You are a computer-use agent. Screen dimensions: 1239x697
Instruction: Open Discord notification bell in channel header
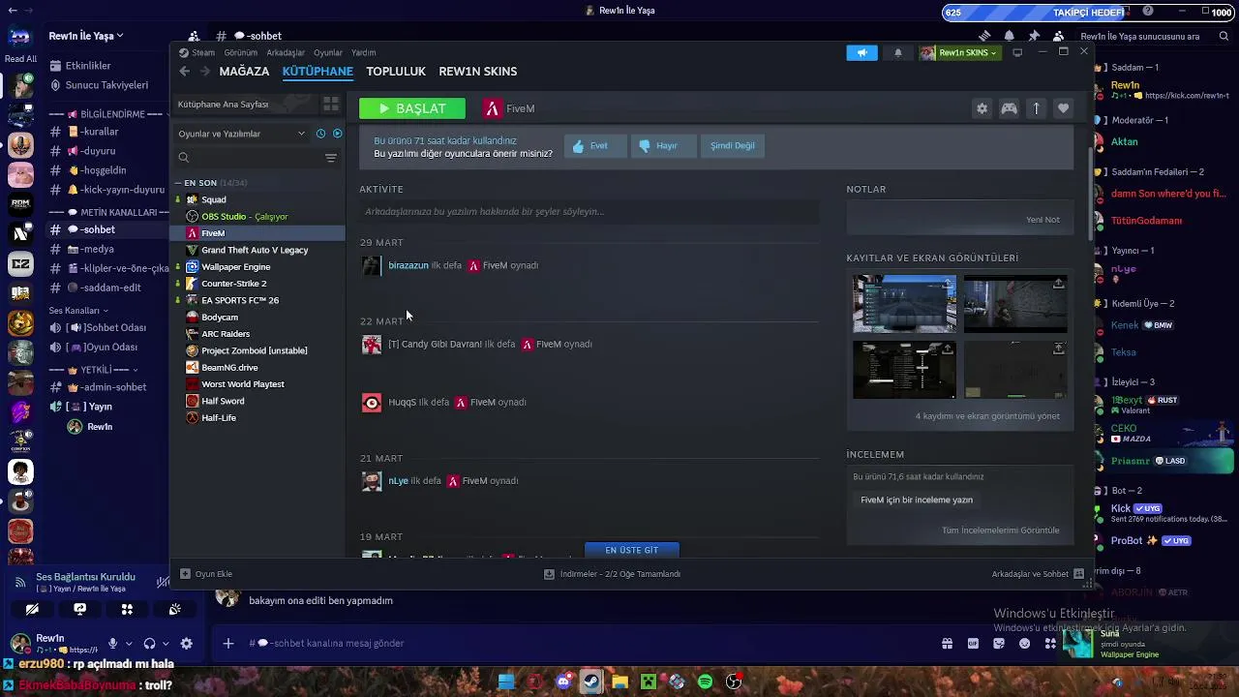pyautogui.click(x=1010, y=36)
